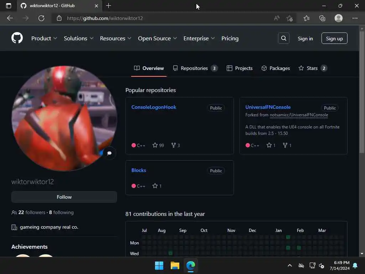Click the ConsoleLogonHook star count icon
Screen dimensions: 365x274
point(155,145)
